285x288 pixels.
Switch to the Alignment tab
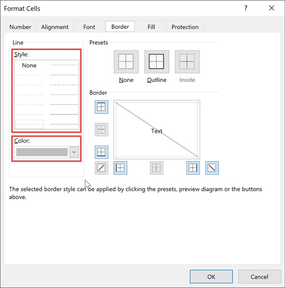(x=55, y=27)
